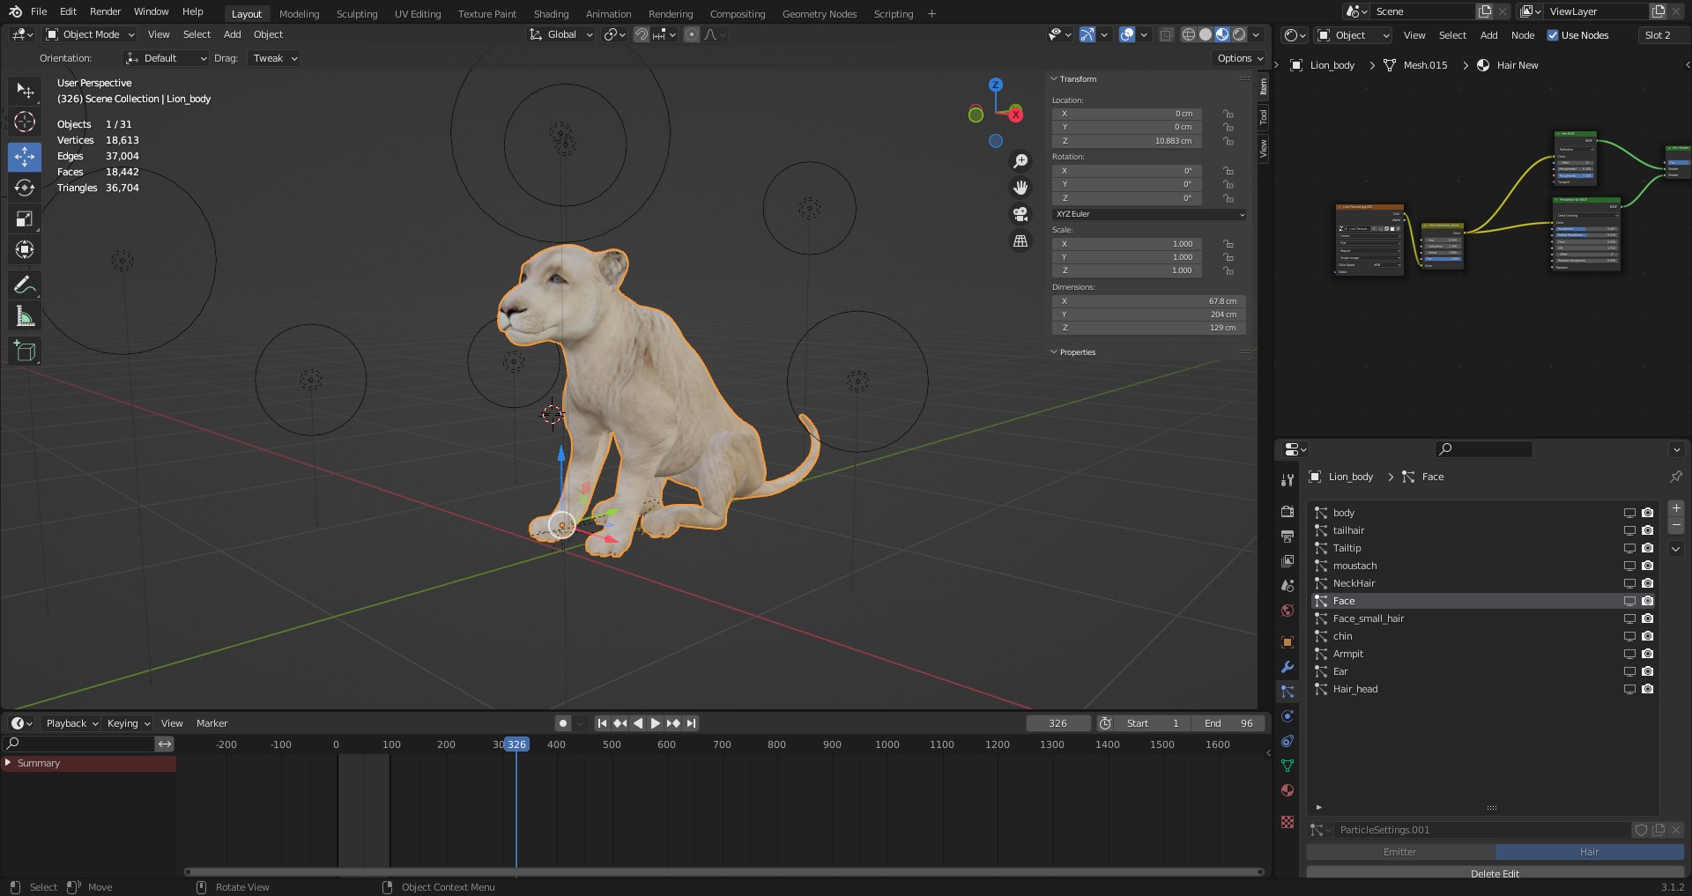Open the Object Data properties tab
1692x896 pixels.
click(x=1288, y=766)
